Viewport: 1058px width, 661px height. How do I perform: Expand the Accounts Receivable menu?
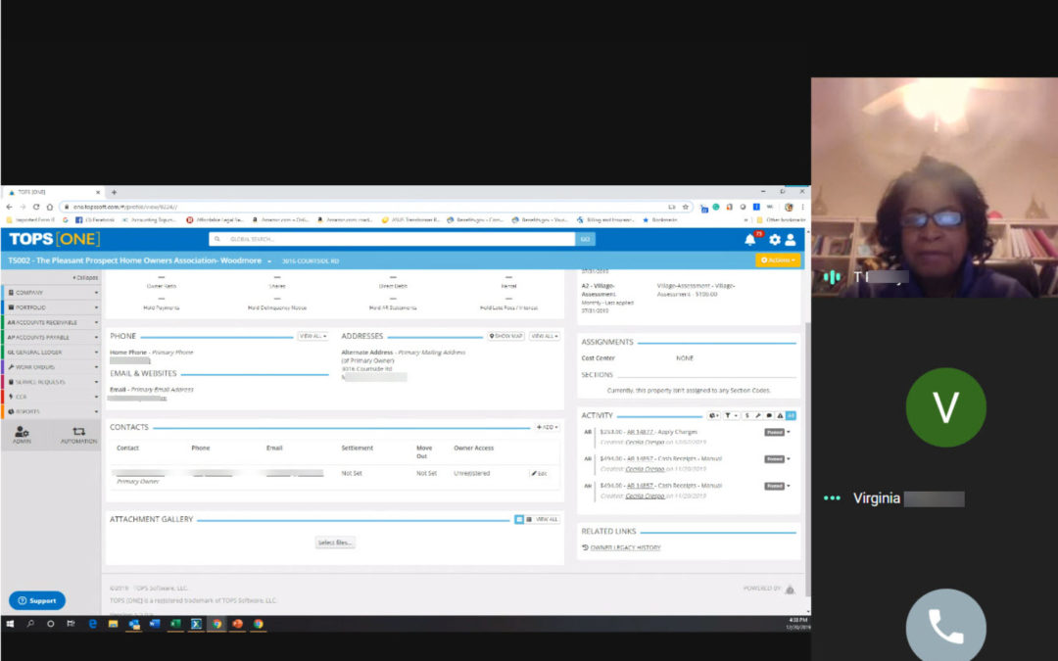(x=51, y=322)
